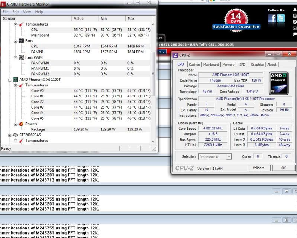Collapse the Powers tree node
This screenshot has height=238, width=297.
coord(16,124)
